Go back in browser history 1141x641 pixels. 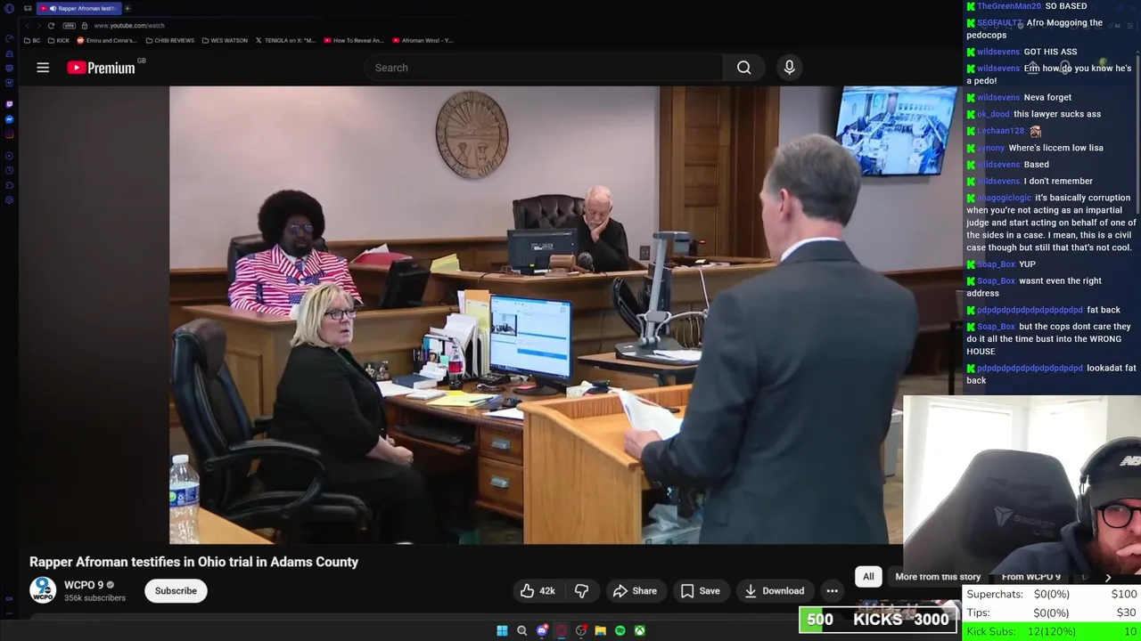pyautogui.click(x=26, y=26)
